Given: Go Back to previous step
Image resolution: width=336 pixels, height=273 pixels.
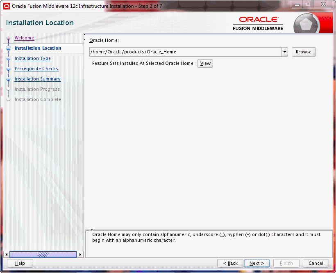Looking at the screenshot, I should pyautogui.click(x=230, y=263).
